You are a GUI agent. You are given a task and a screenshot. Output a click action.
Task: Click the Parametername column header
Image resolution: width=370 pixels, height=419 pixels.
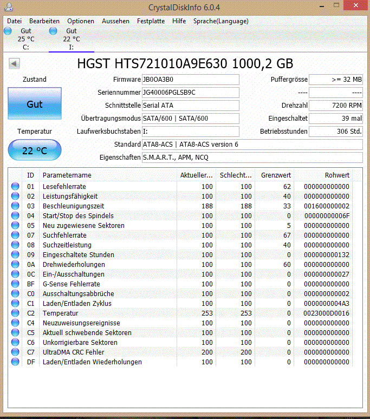point(108,175)
